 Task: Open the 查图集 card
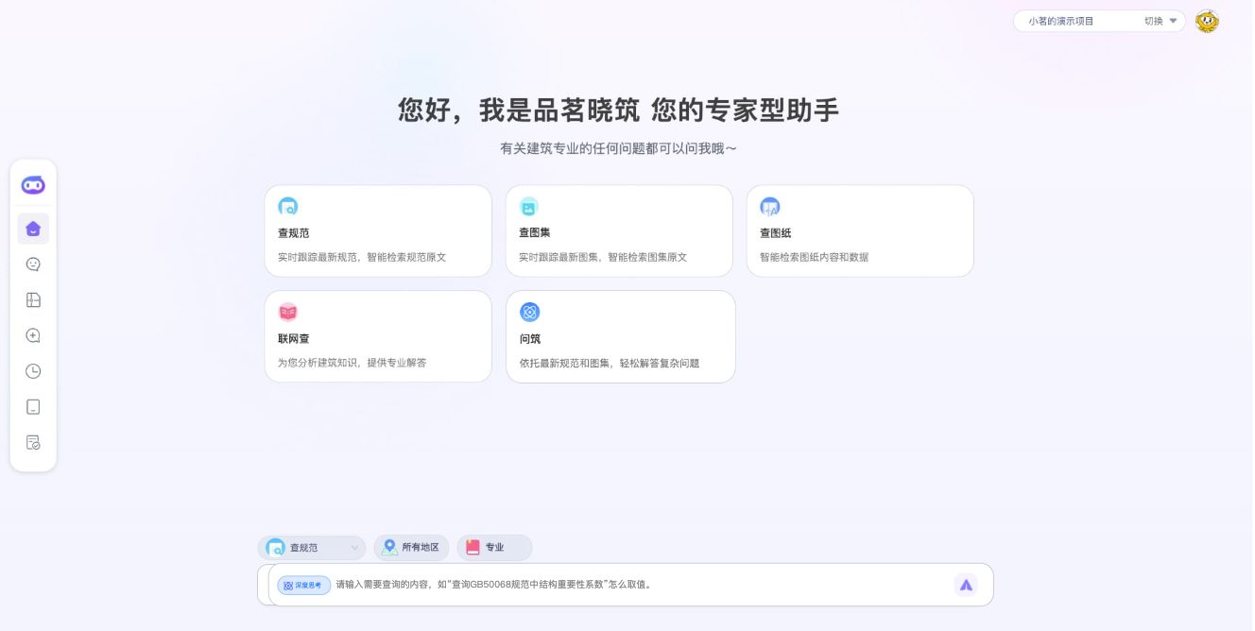(619, 230)
